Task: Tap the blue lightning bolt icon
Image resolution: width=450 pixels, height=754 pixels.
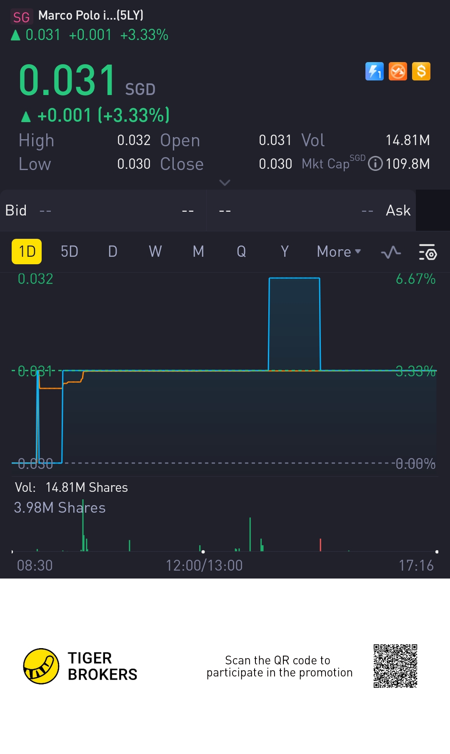Action: coord(374,71)
